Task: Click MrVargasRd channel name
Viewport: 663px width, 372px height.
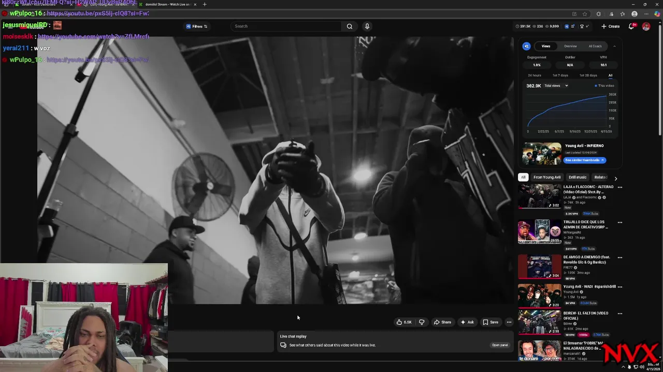Action: pos(573,233)
